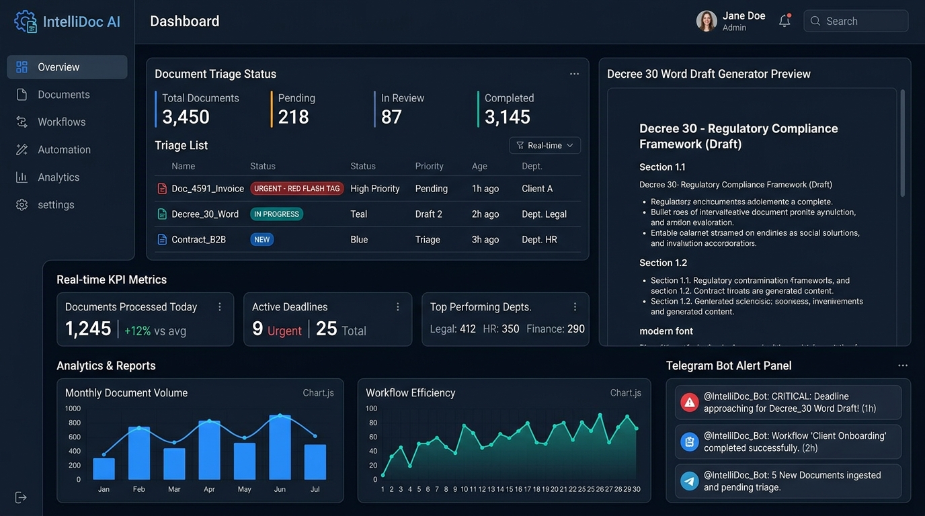Click the June bar in Monthly Document Volume
The height and width of the screenshot is (516, 925).
(x=280, y=447)
